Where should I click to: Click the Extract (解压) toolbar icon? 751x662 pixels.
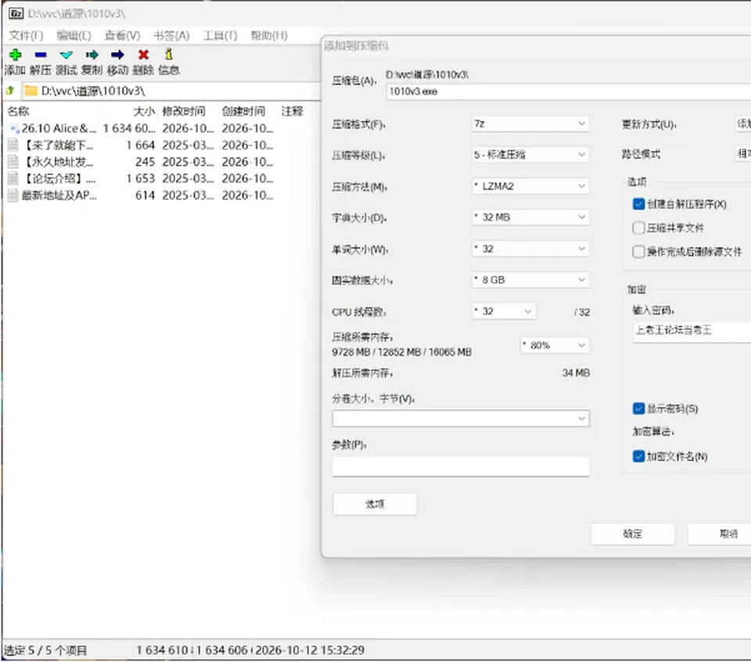41,55
